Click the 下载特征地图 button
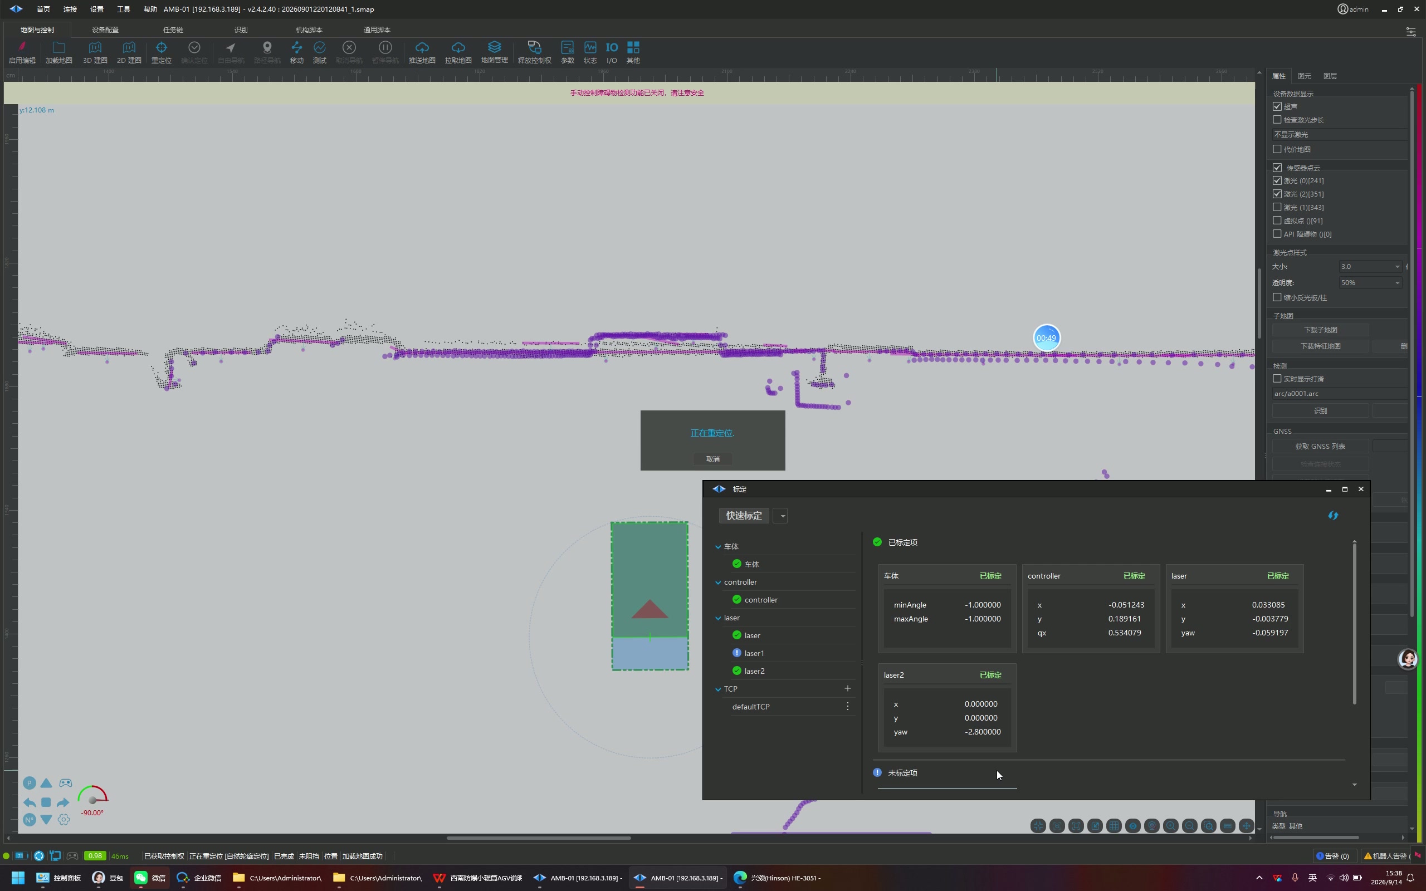This screenshot has width=1426, height=891. click(1320, 346)
